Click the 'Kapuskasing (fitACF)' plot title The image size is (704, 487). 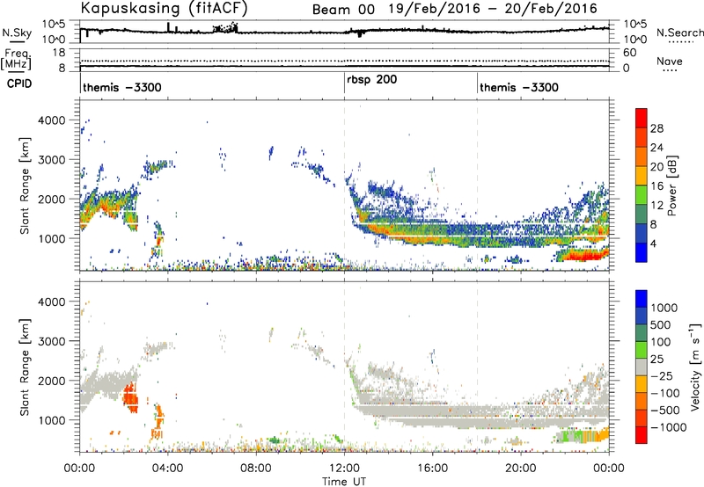164,8
